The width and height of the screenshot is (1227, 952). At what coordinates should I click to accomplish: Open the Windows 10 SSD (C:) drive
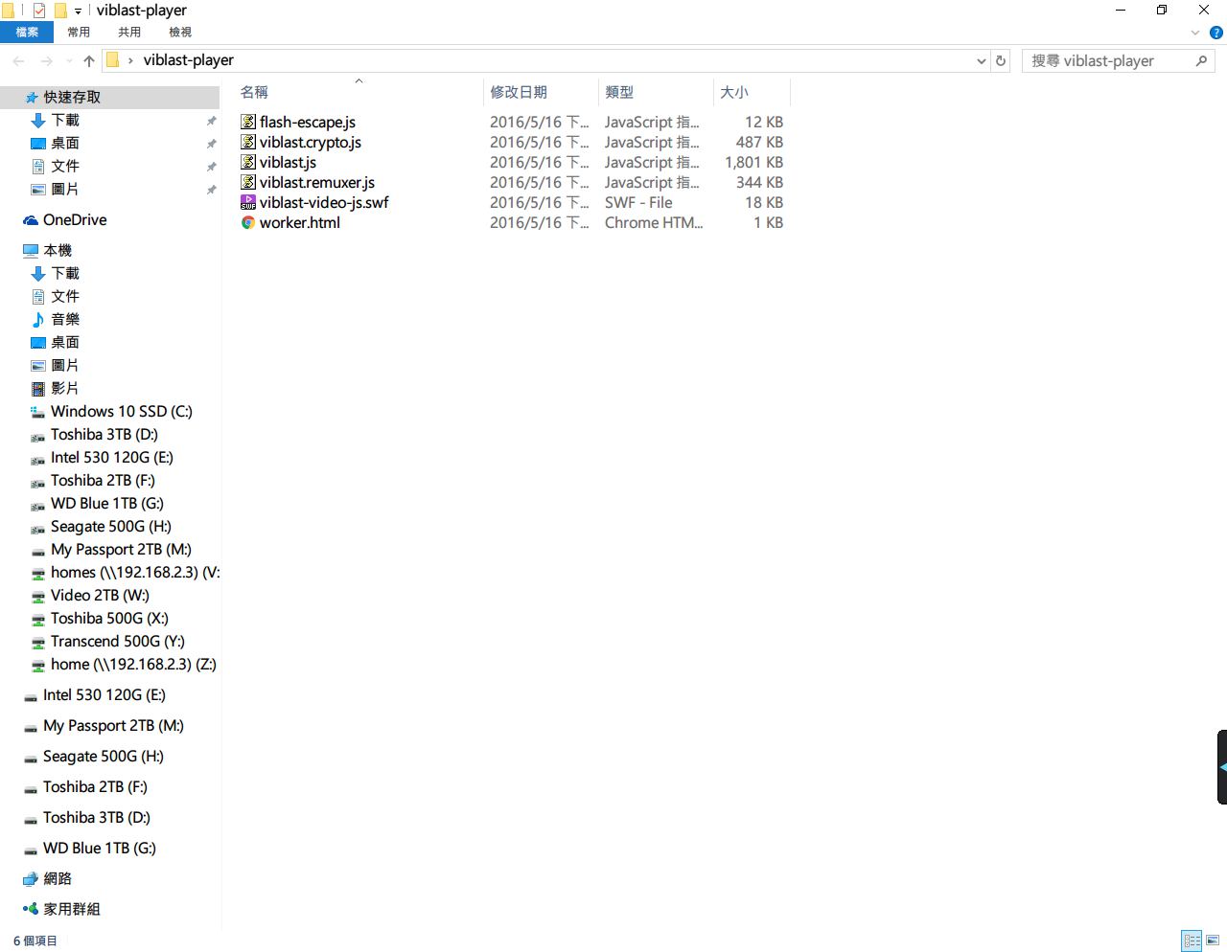(x=122, y=411)
